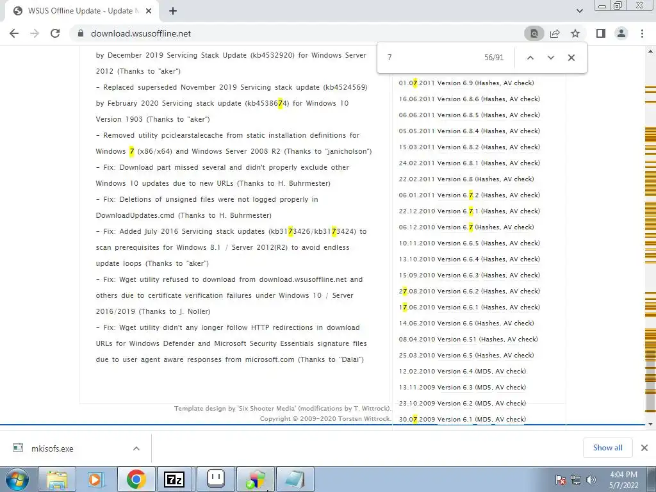Close the find bar
This screenshot has height=492, width=656.
tap(571, 58)
